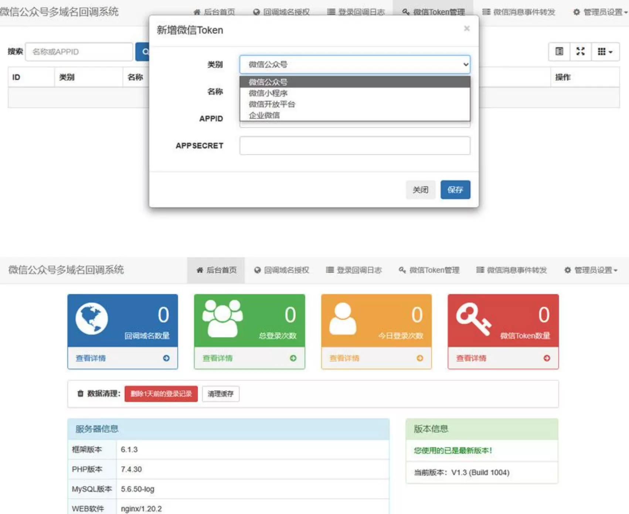
Task: Click MySQL版本 value 5.6.50-log
Action: tap(137, 489)
